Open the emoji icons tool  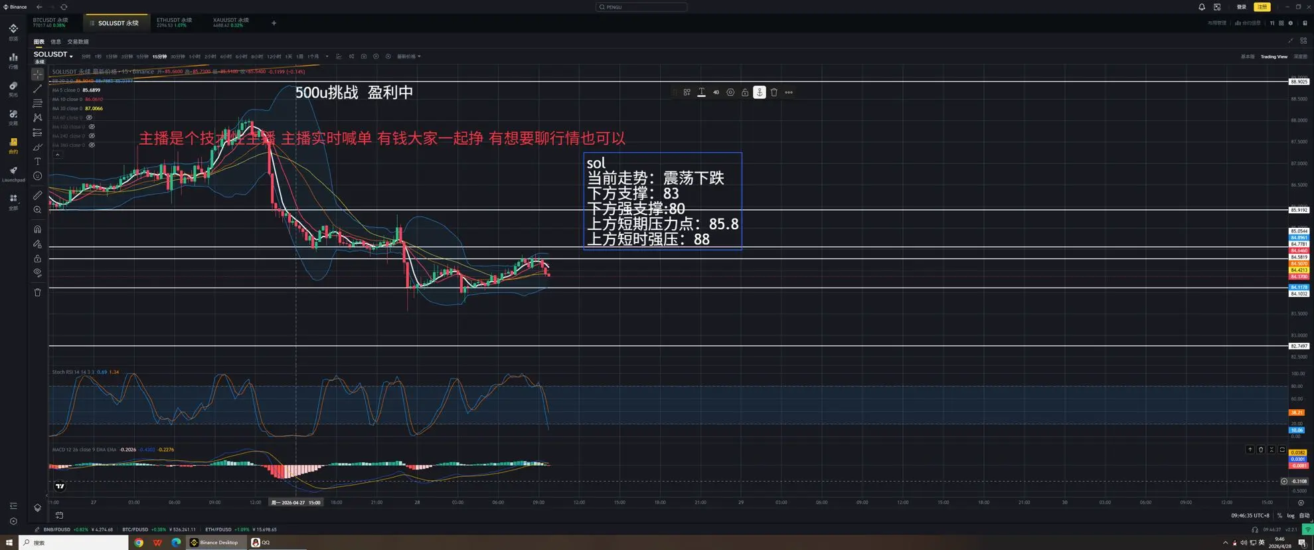pos(38,176)
